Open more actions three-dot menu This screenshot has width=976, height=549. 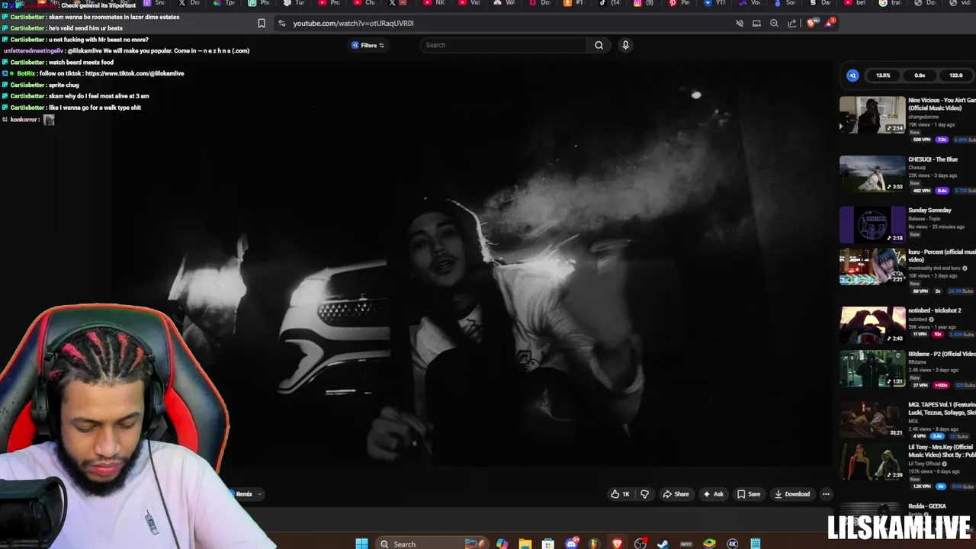826,494
